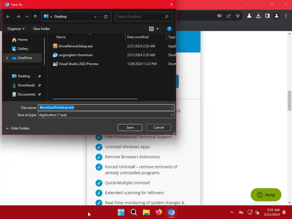Open view options dropdown arrow

pos(157,29)
